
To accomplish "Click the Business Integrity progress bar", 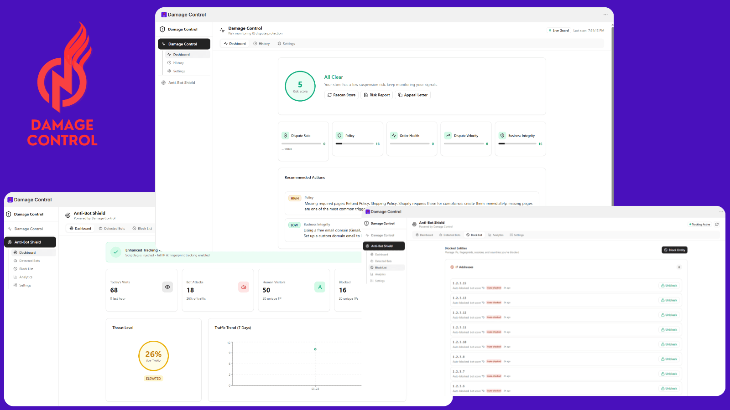I will pos(517,143).
